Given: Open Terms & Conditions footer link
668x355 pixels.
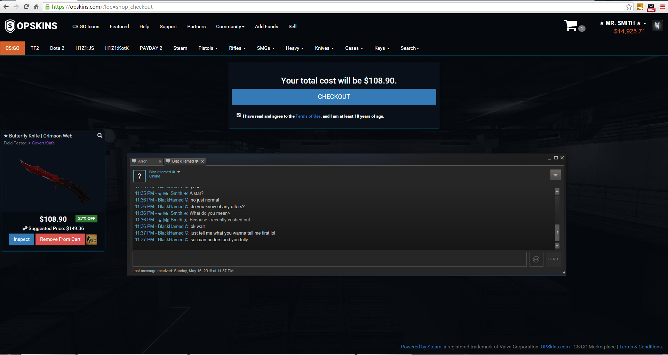Looking at the screenshot, I should 641,347.
